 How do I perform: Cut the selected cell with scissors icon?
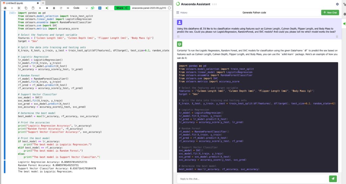point(19,8)
